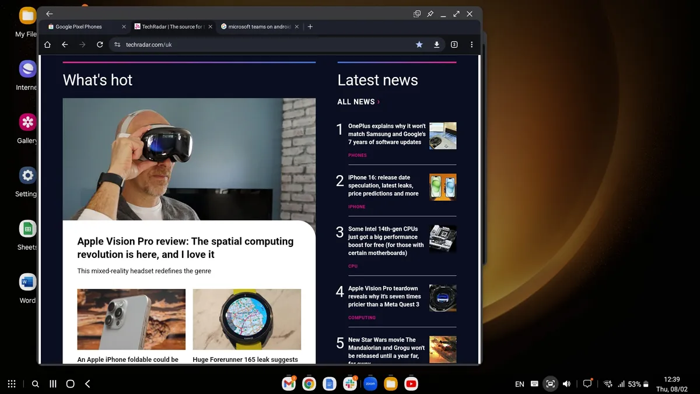Click the Chrome home button

(48, 44)
